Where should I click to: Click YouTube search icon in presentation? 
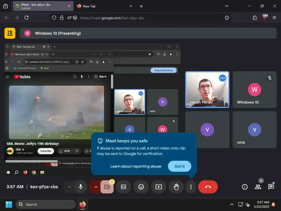(75, 77)
